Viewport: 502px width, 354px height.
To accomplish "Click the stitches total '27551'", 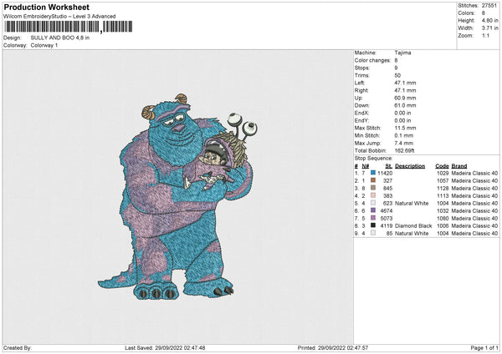I will pos(489,6).
